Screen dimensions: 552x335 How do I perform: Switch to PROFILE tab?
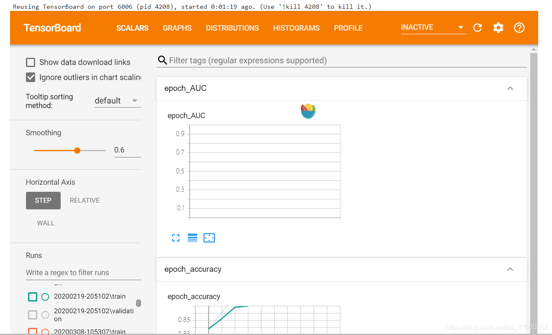348,28
